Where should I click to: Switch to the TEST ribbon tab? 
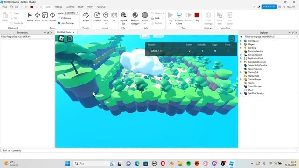pyautogui.click(x=80, y=7)
